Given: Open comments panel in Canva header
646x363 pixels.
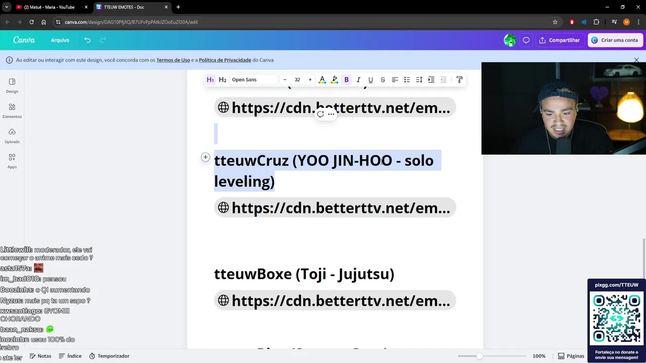Looking at the screenshot, I should click(526, 40).
